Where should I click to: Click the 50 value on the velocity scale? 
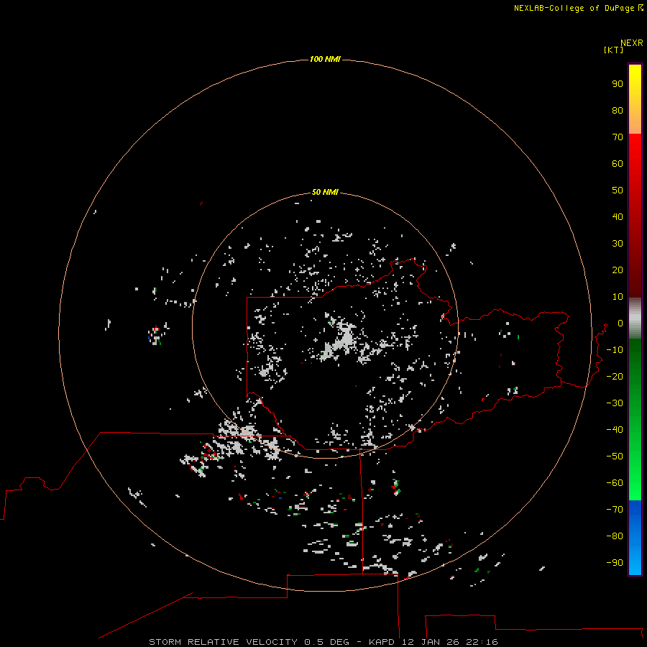618,191
